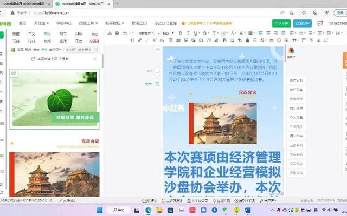Click the taskbar search box
Screen dimensions: 347x216
(119, 210)
